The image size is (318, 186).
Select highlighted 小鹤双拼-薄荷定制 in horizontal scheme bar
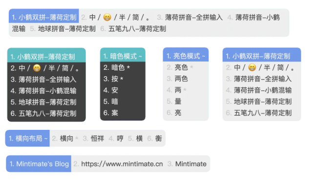pos(44,16)
